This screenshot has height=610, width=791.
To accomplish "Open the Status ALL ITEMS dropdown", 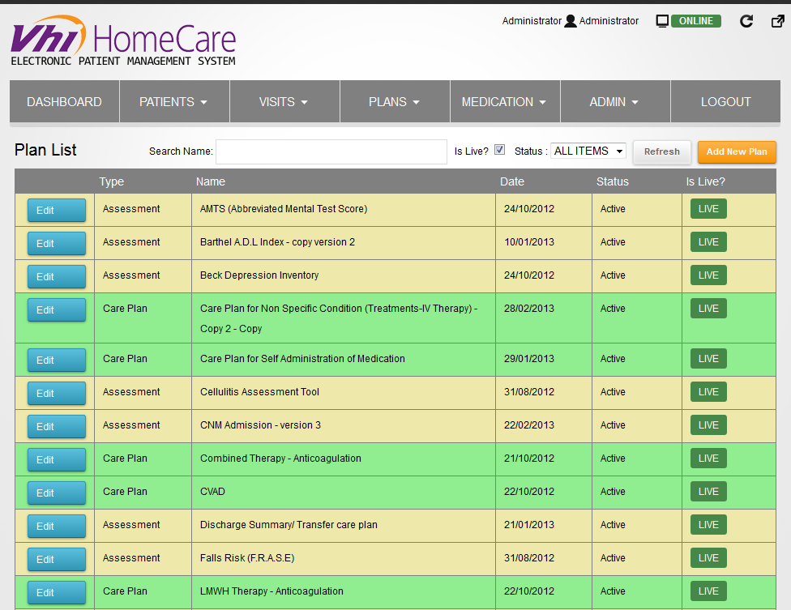I will (x=588, y=151).
